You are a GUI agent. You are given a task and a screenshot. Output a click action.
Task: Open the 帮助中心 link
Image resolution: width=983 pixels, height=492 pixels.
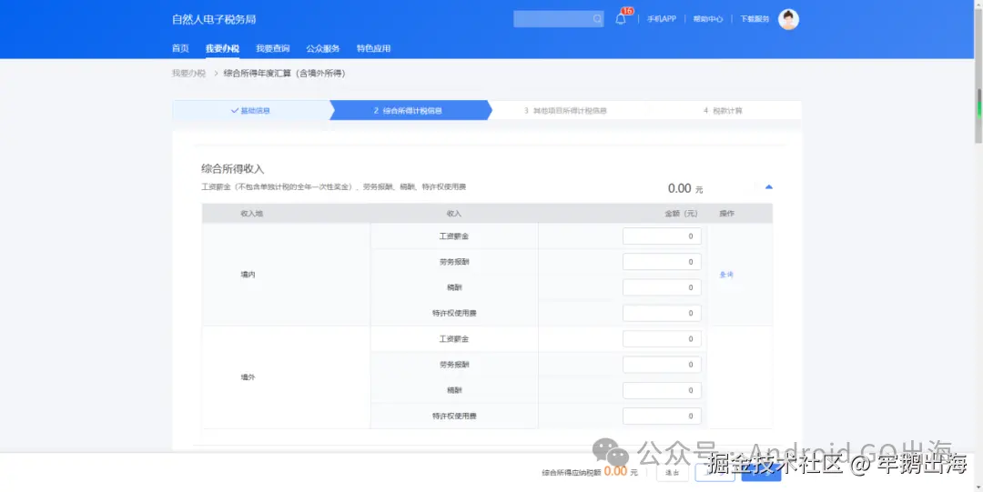coord(708,19)
